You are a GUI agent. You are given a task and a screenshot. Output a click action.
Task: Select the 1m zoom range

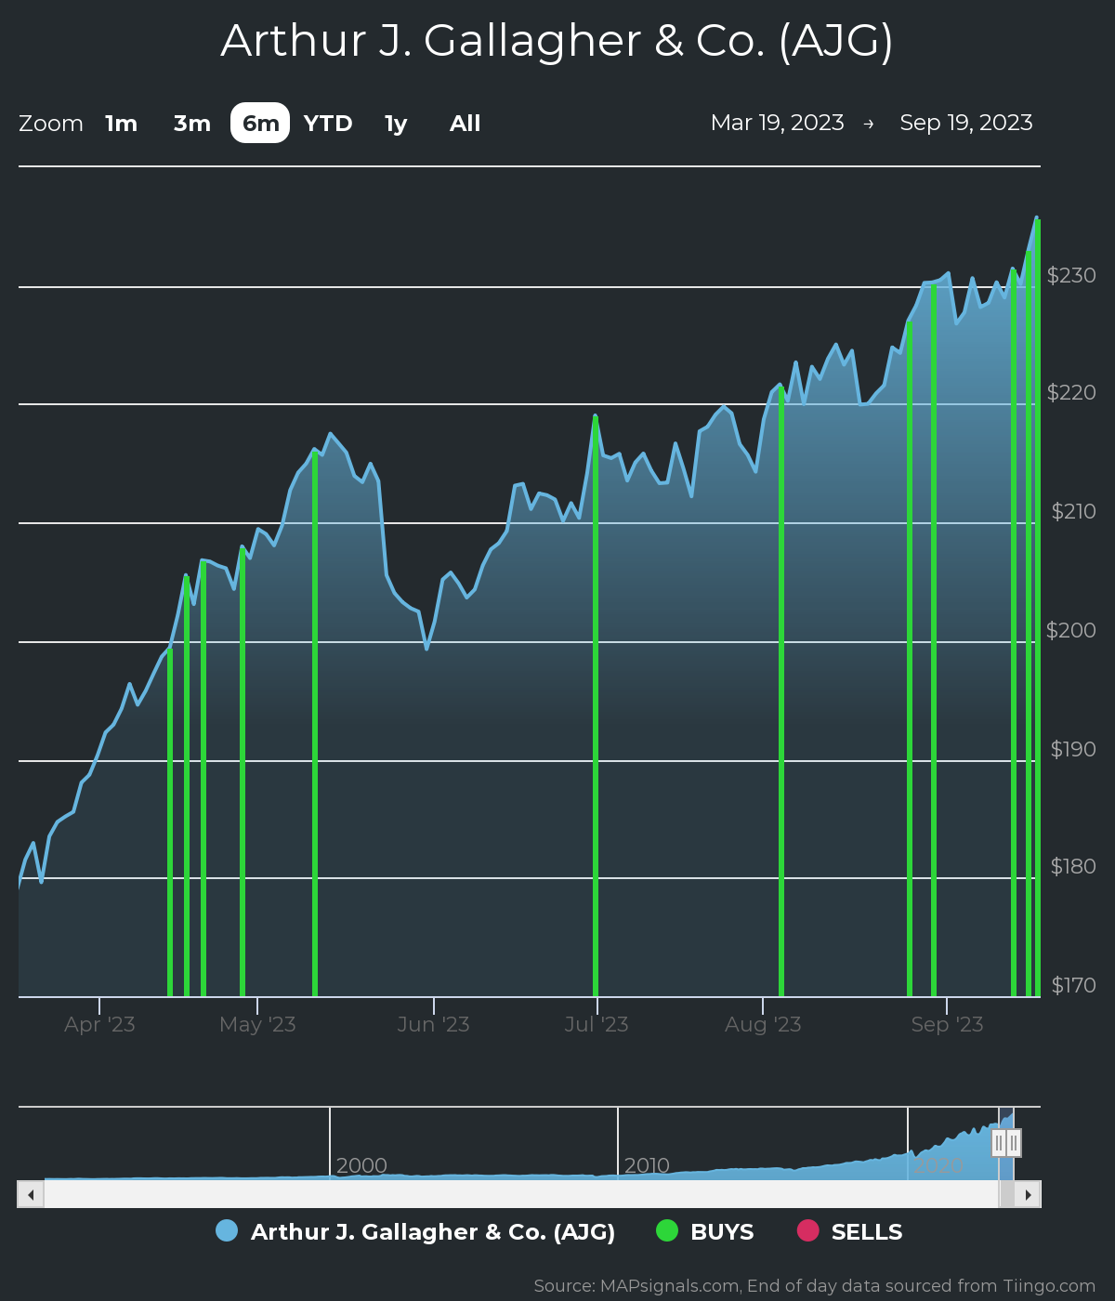pyautogui.click(x=121, y=124)
